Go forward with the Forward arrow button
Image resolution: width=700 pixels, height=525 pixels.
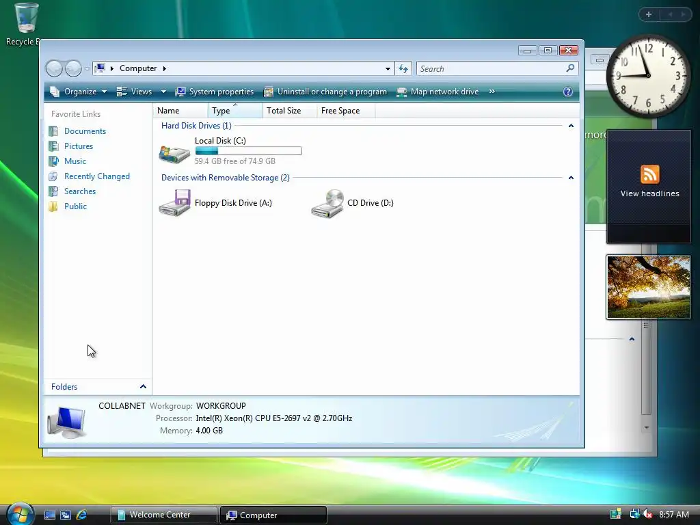pyautogui.click(x=73, y=69)
